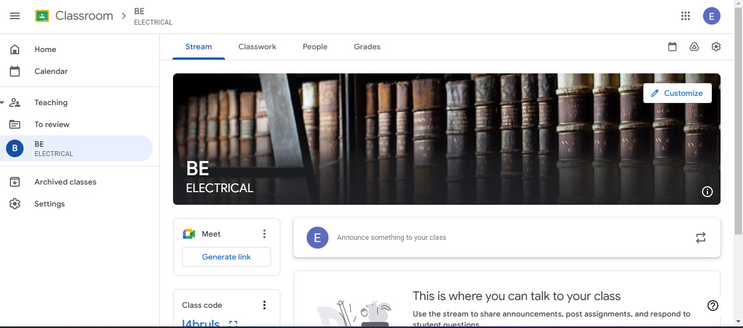Screen dimensions: 743x328
Task: Open the Class code three-dot menu
Action: [x=264, y=305]
